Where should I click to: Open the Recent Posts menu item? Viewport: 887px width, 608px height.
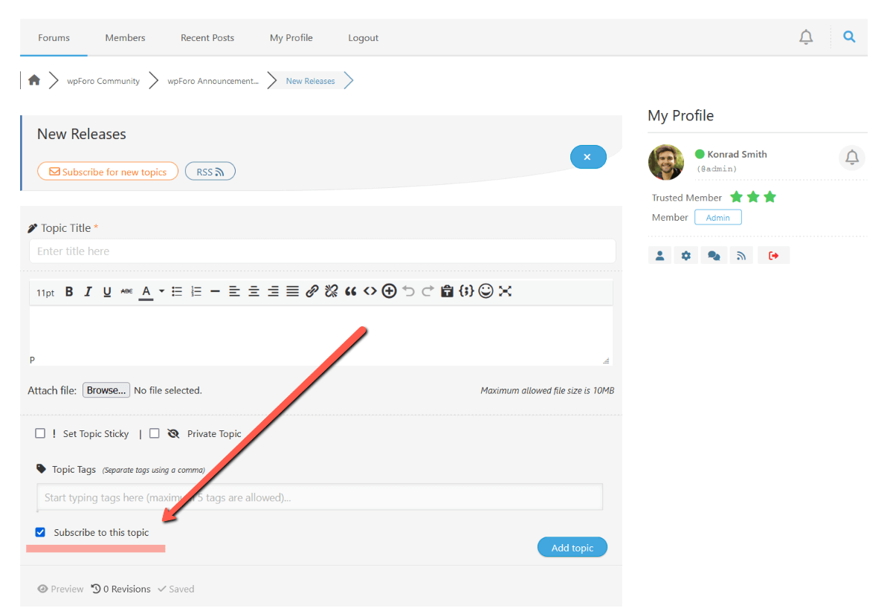click(x=207, y=38)
